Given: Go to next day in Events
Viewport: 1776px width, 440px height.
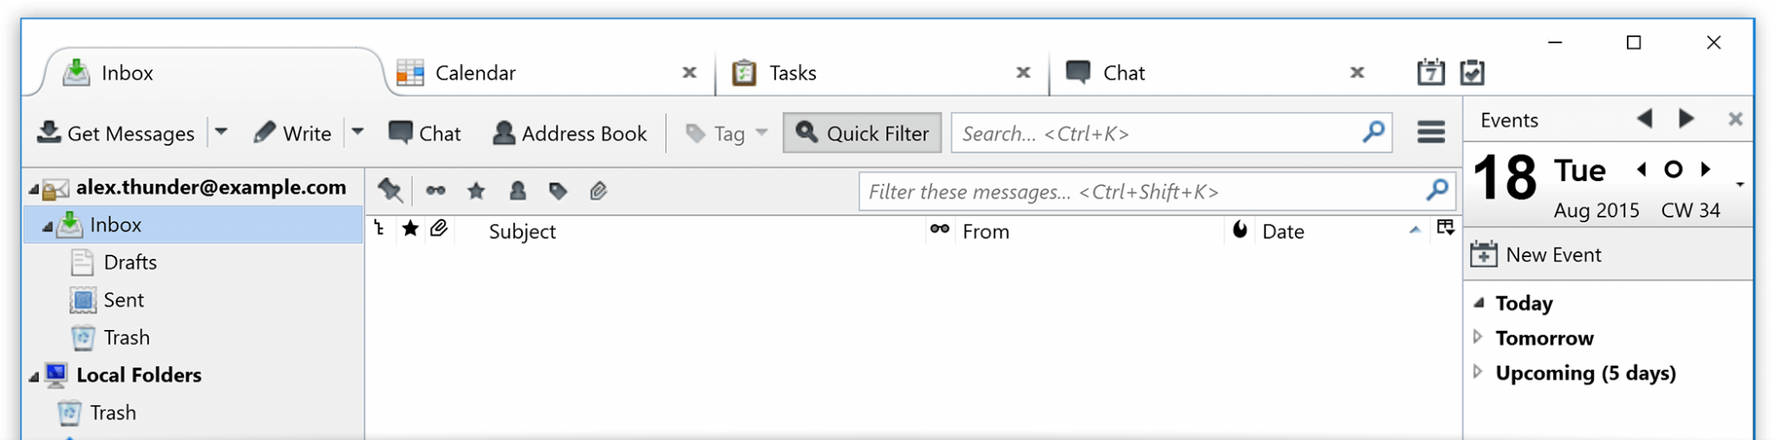Looking at the screenshot, I should (1705, 170).
